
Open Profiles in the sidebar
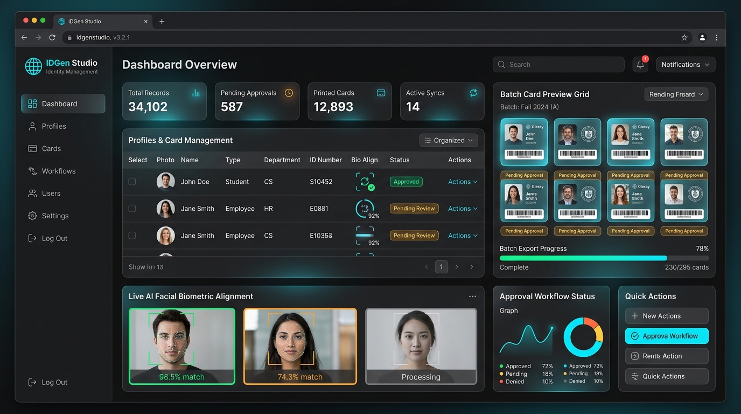(63, 126)
